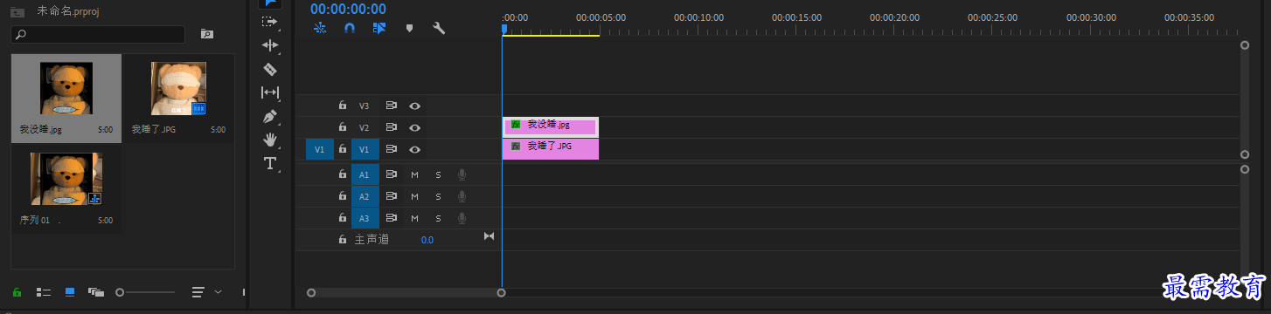Screen dimensions: 1271x314
Task: Add a marker to the timeline
Action: 409,28
